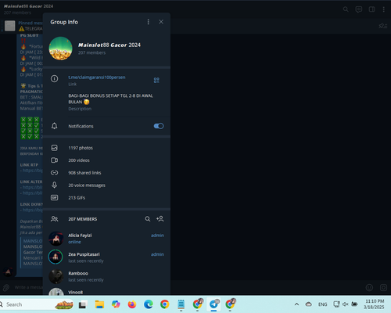This screenshot has width=391, height=313.
Task: Search members with magnifier icon
Action: pos(148,219)
